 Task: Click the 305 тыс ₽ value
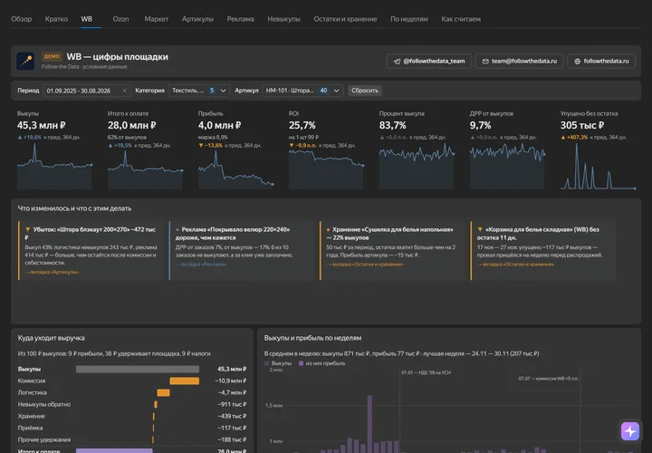pyautogui.click(x=582, y=125)
